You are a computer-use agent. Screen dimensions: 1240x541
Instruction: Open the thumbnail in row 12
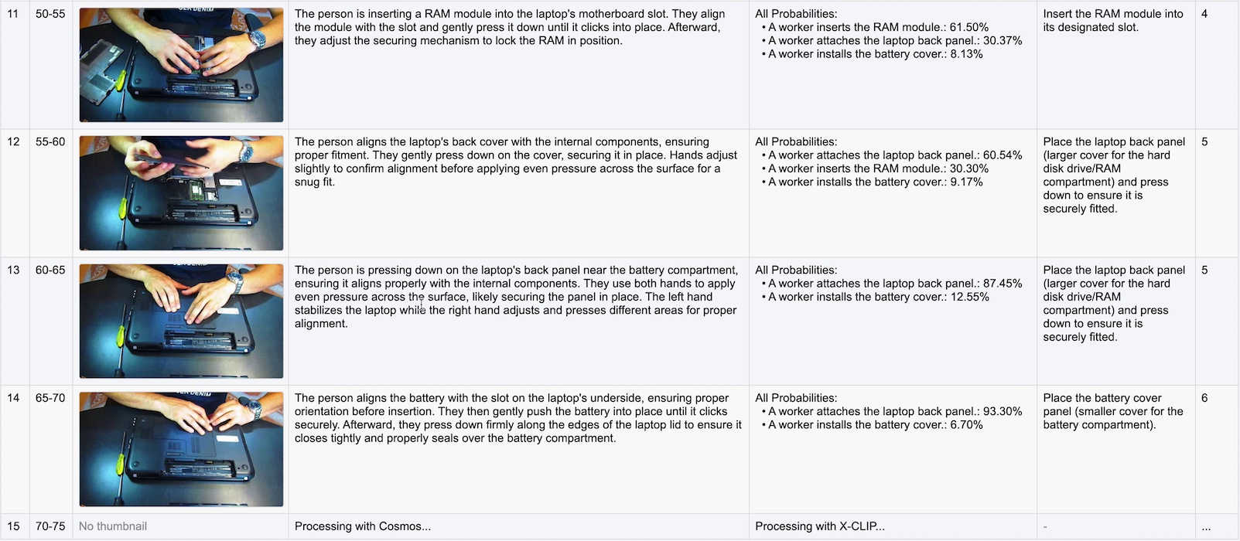[x=181, y=193]
